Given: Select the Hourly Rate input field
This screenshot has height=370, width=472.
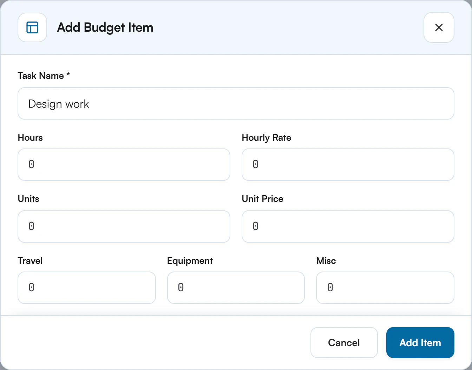Looking at the screenshot, I should (348, 165).
